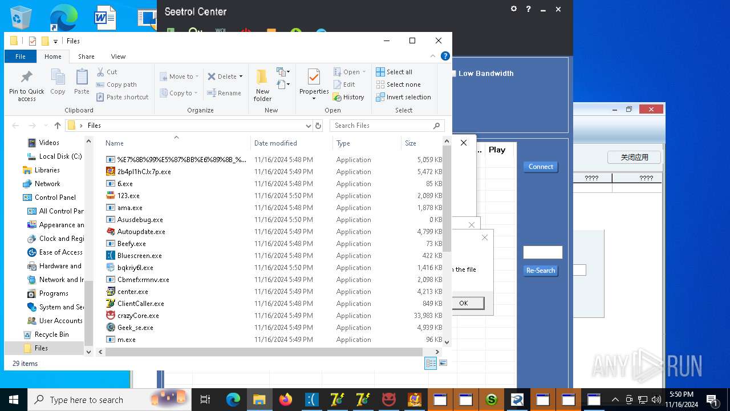Viewport: 730px width, 411px height.
Task: Switch to the Home ribbon tab
Action: [x=53, y=57]
